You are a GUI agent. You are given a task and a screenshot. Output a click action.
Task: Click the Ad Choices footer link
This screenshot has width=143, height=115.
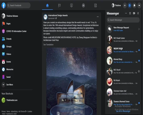tap(23, 112)
